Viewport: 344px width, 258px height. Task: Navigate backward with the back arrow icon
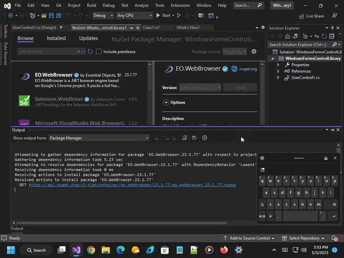(10, 15)
